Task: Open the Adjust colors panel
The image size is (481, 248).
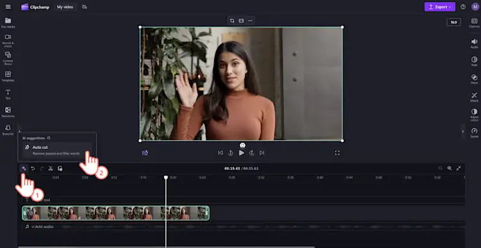Action: 474,115
